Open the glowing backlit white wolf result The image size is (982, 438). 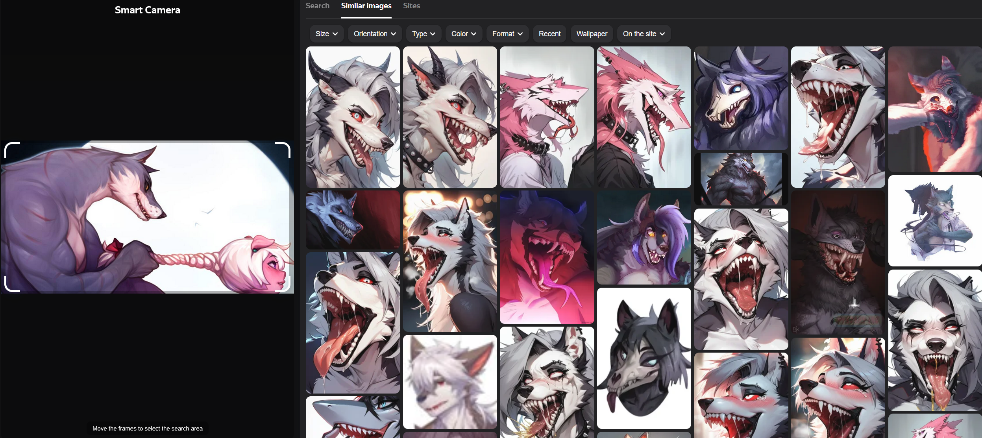tap(450, 261)
